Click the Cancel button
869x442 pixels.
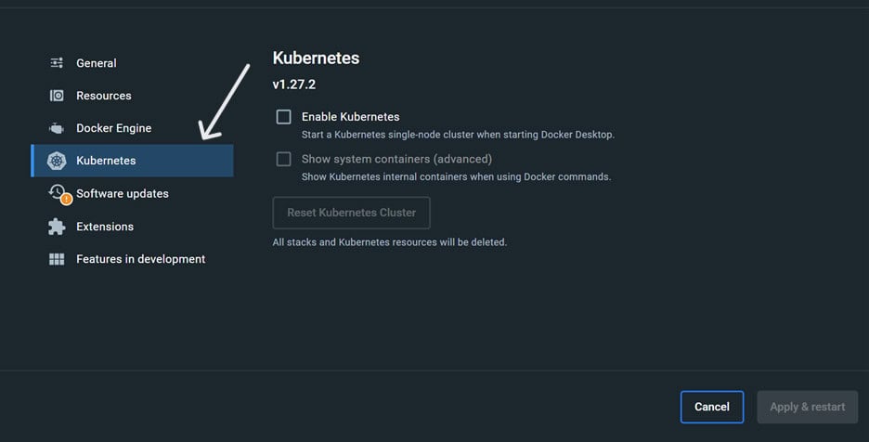coord(712,407)
